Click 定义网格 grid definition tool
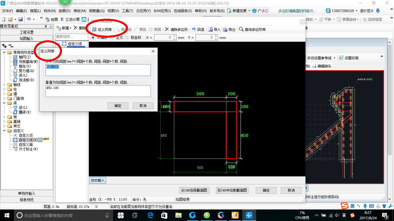 (102, 29)
